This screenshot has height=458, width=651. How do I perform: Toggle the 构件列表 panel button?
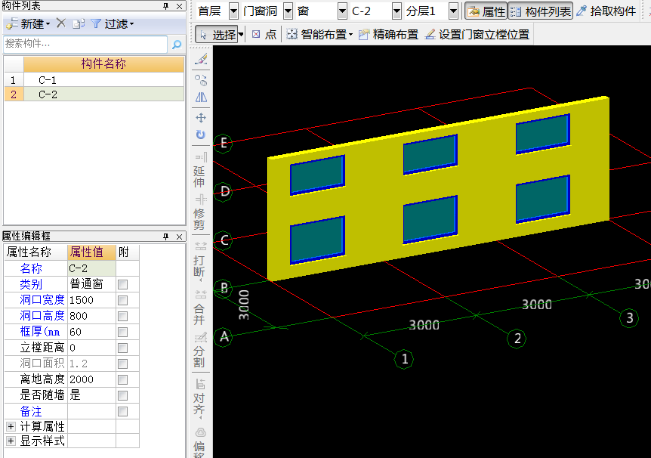[x=541, y=11]
